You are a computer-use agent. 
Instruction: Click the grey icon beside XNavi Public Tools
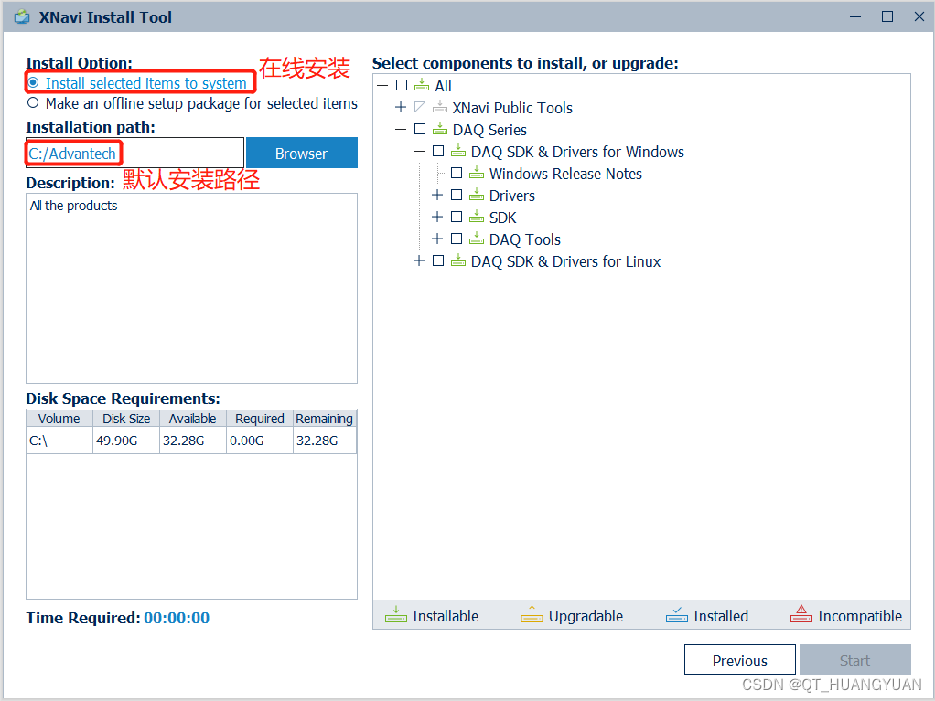tap(440, 107)
